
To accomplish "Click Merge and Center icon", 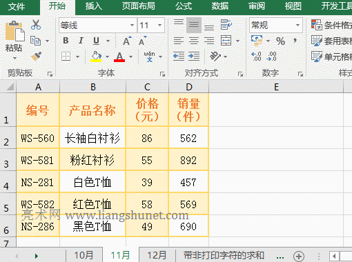I will point(226,41).
